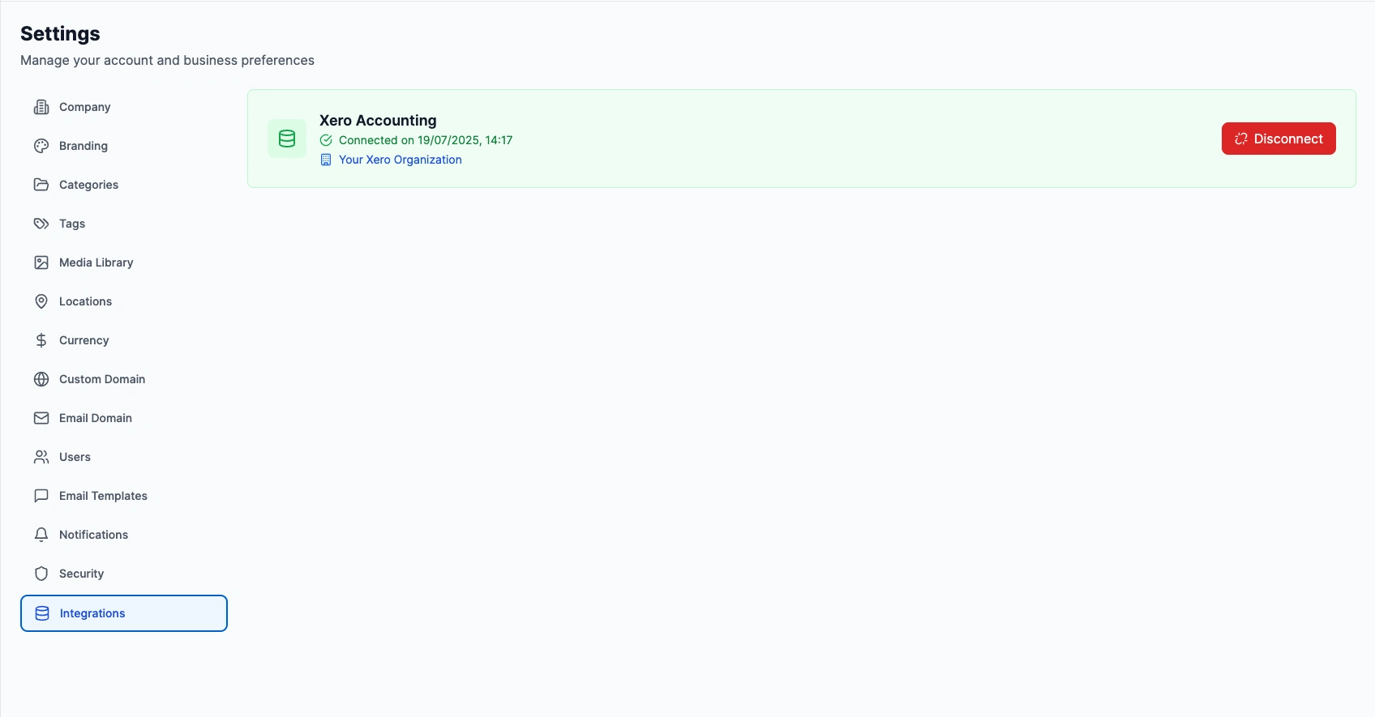Open the Users label
Viewport: 1375px width, 717px height.
[75, 457]
